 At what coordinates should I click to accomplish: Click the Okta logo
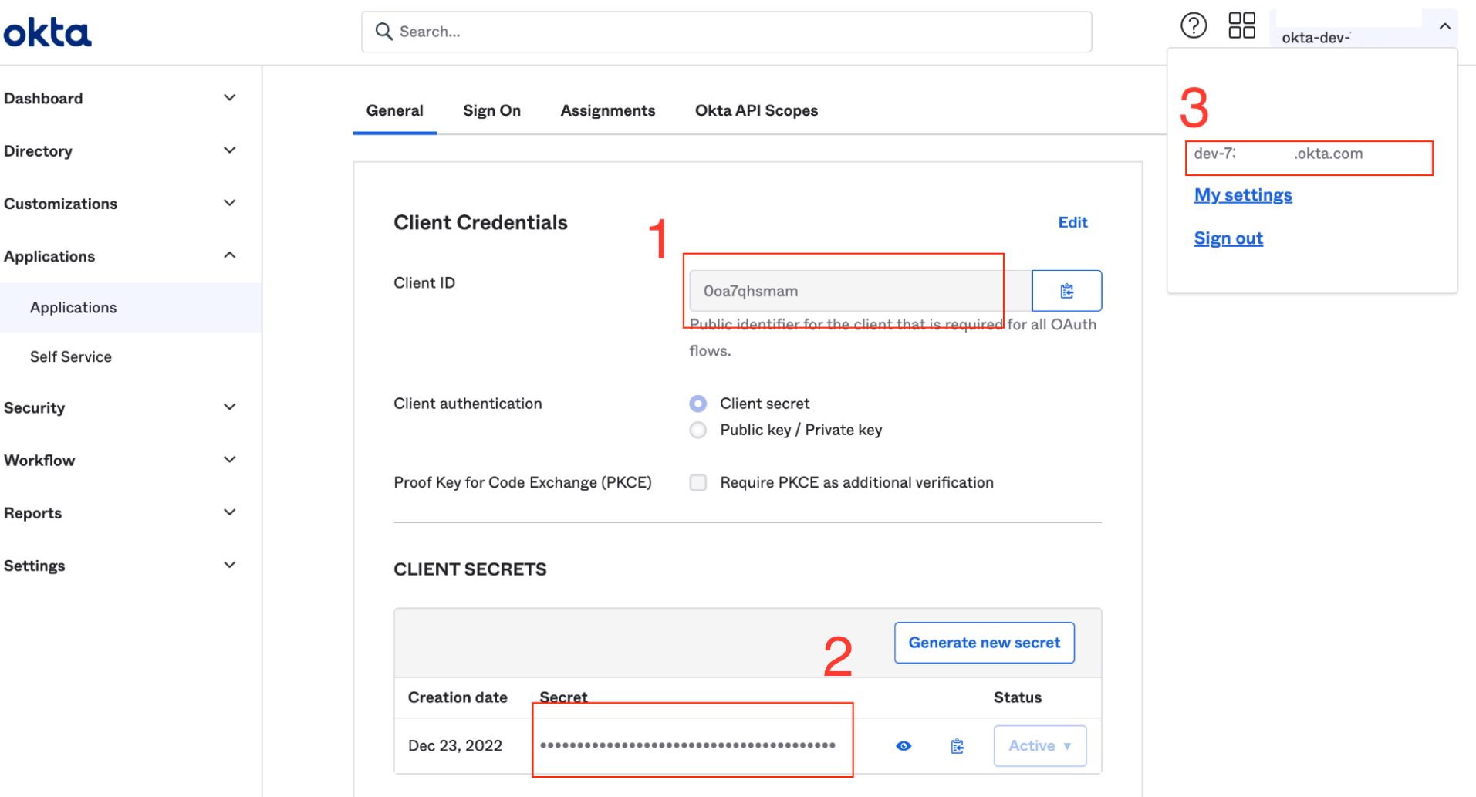point(47,32)
